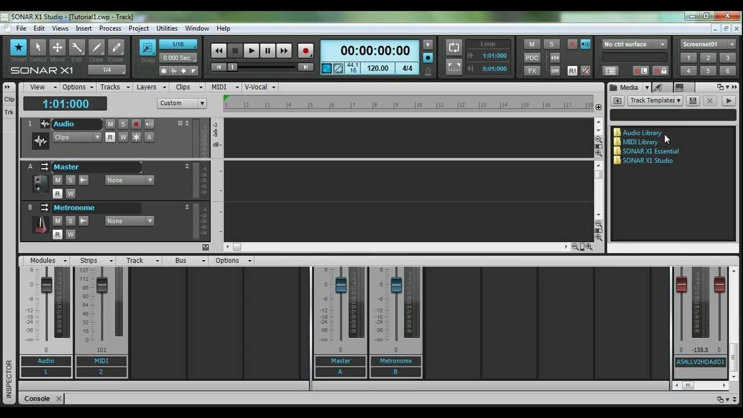Pick the Edit tool
Screen dimensions: 743x418
pyautogui.click(x=77, y=48)
